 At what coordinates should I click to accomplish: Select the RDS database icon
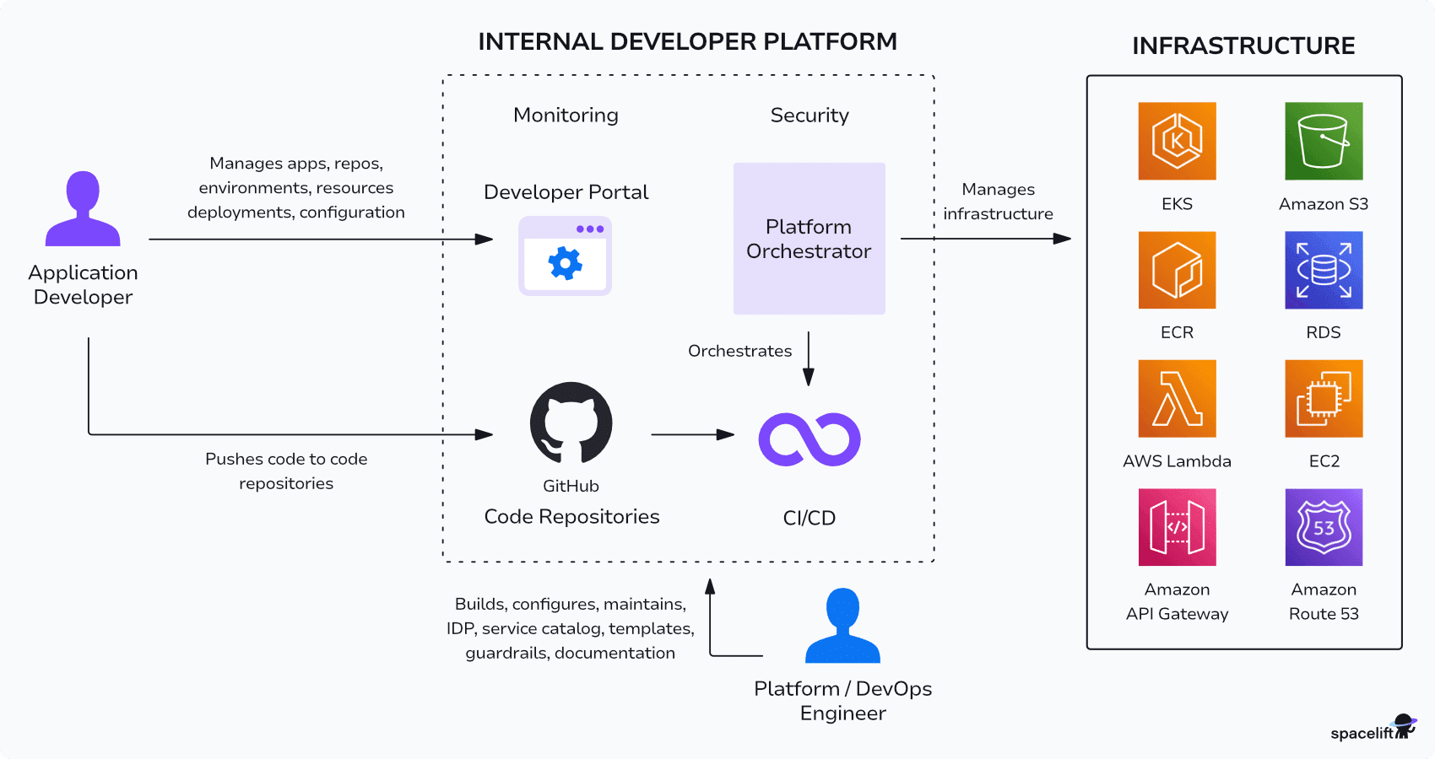(x=1323, y=270)
